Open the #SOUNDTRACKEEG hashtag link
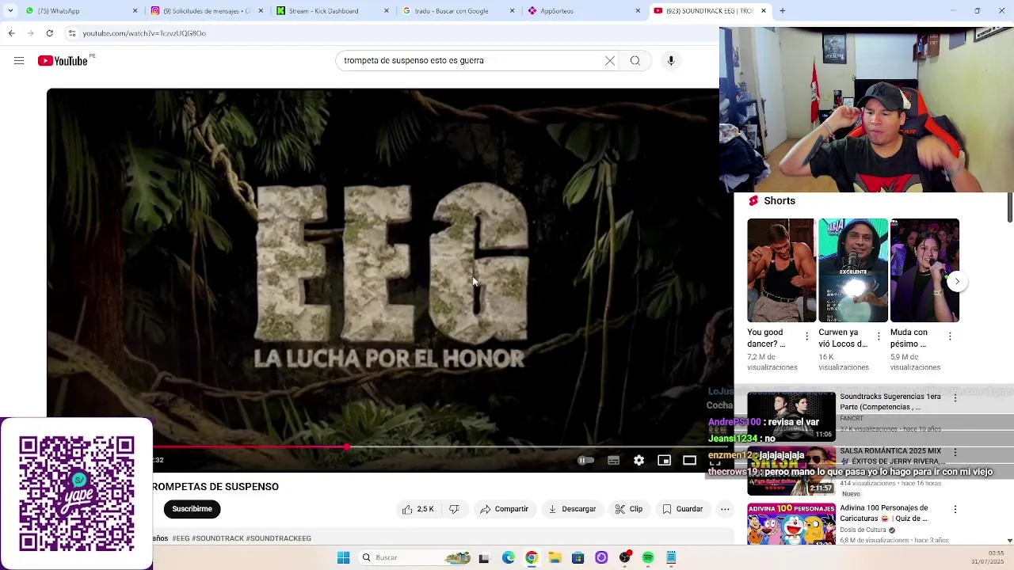Viewport: 1014px width, 570px height. tap(278, 538)
